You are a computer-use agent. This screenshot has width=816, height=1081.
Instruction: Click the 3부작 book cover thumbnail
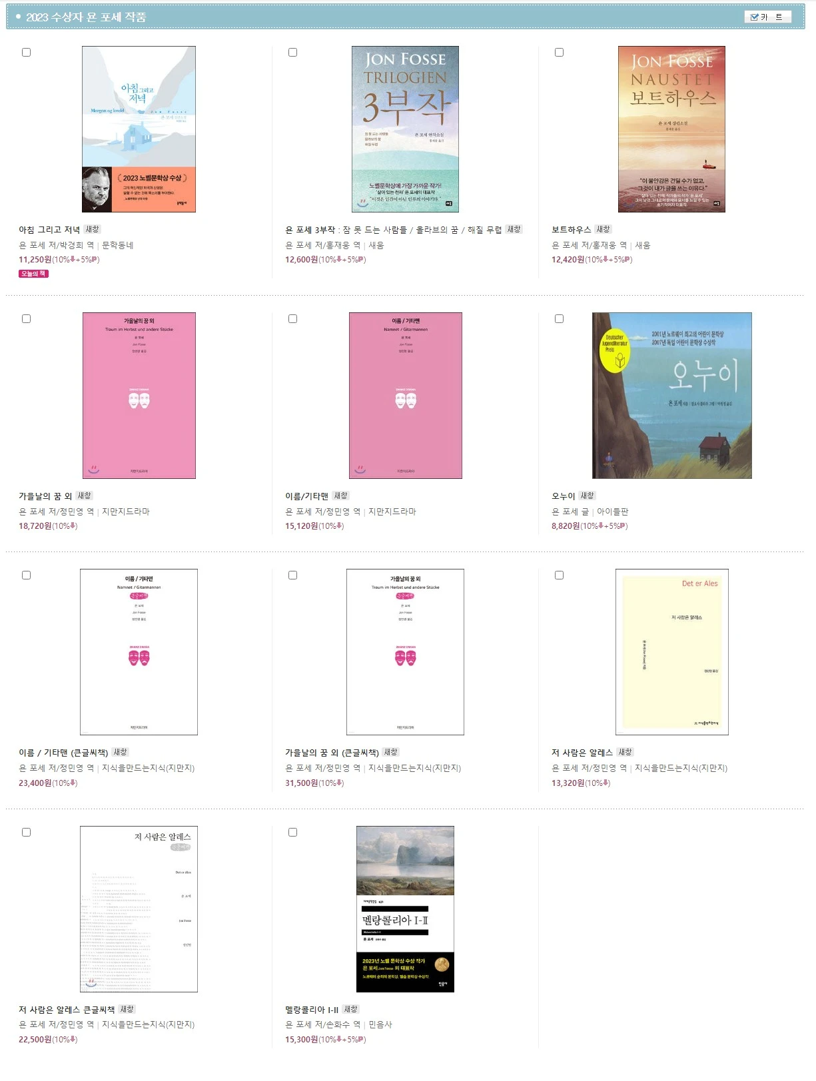[x=405, y=129]
